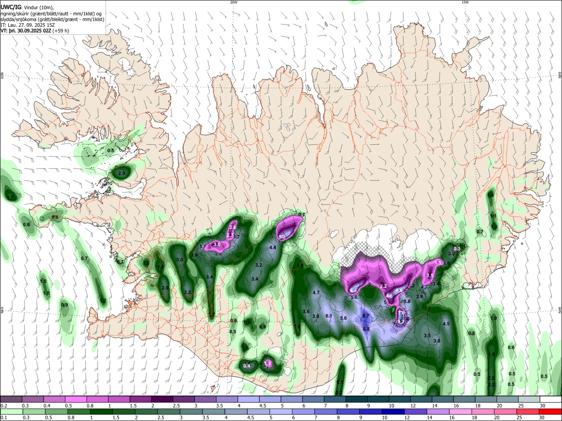Click the 4.6 value in pink area
562x421 pixels.
click(x=389, y=296)
